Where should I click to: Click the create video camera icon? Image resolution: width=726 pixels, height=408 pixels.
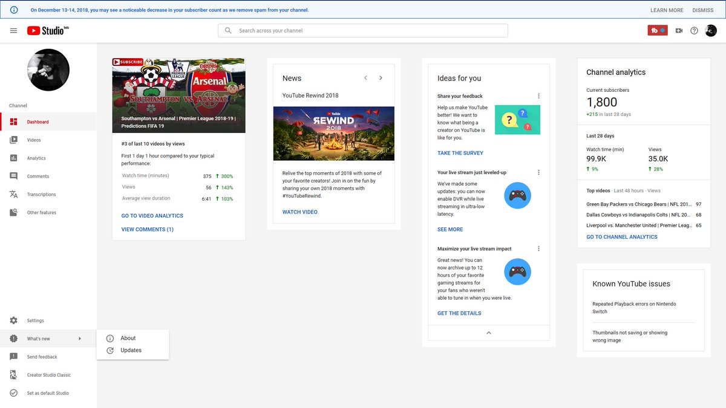point(679,31)
